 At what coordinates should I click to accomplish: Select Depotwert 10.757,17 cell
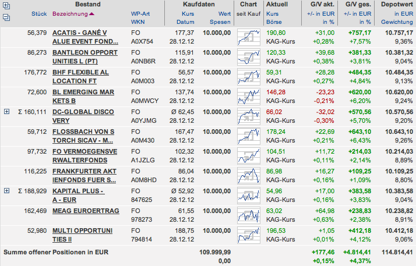pyautogui.click(x=399, y=33)
